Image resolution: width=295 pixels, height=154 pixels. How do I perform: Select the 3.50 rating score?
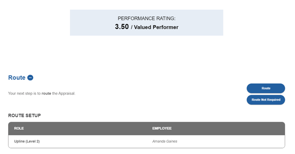point(122,27)
